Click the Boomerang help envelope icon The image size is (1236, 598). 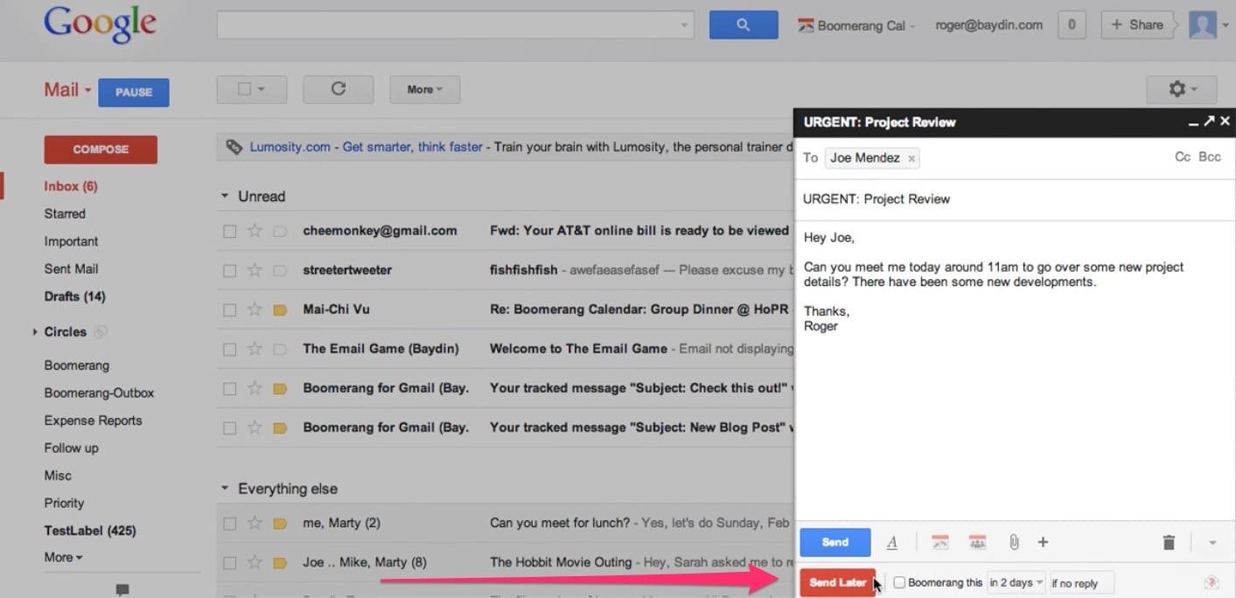click(x=1212, y=583)
